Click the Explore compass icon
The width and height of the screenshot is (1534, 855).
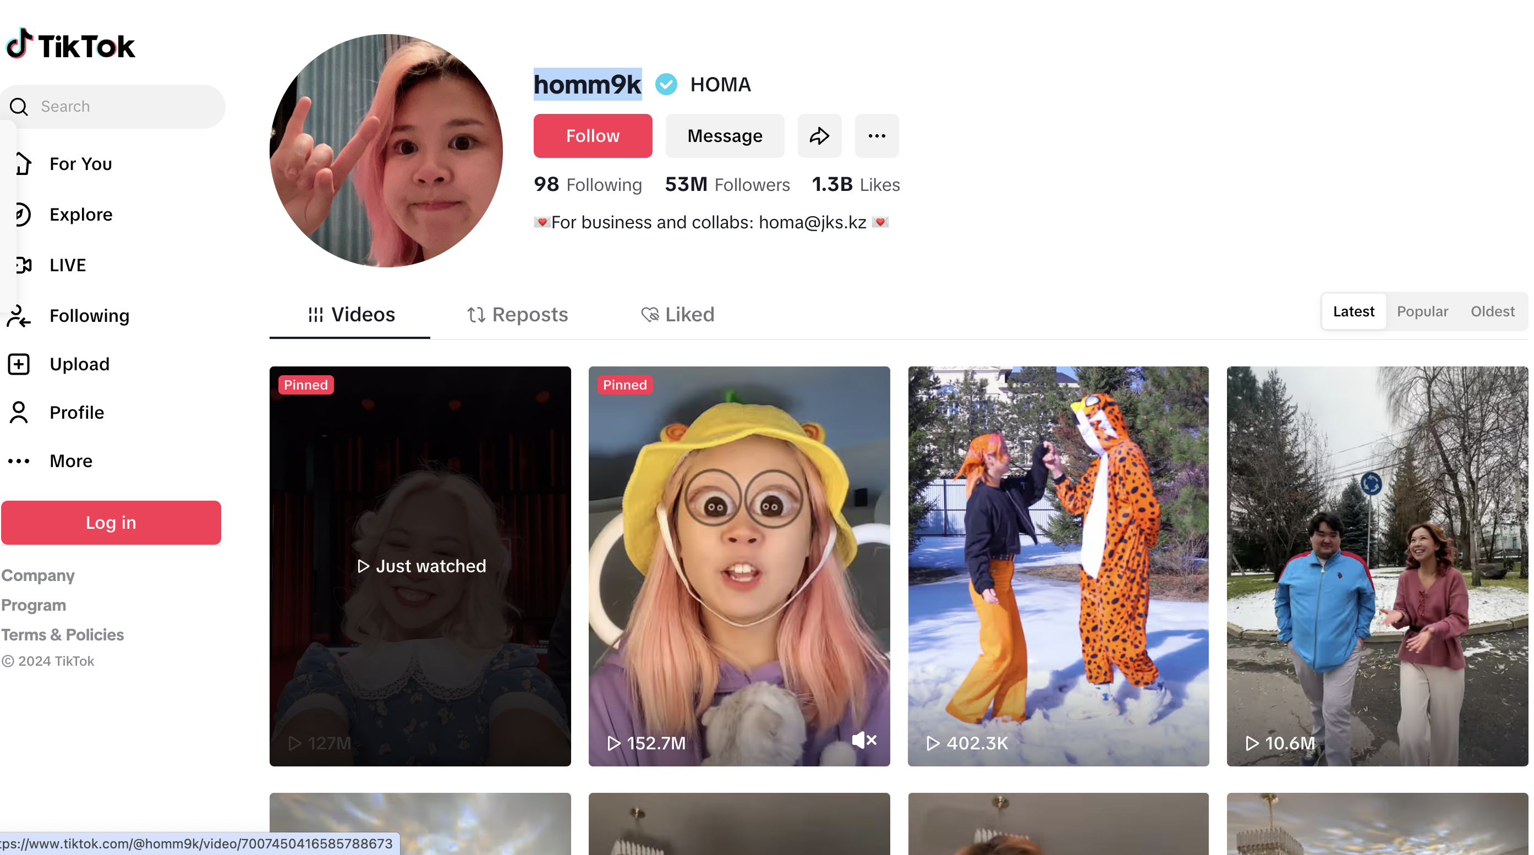23,215
